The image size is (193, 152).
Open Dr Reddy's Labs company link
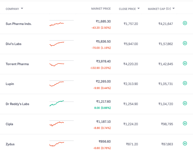tap(17, 104)
